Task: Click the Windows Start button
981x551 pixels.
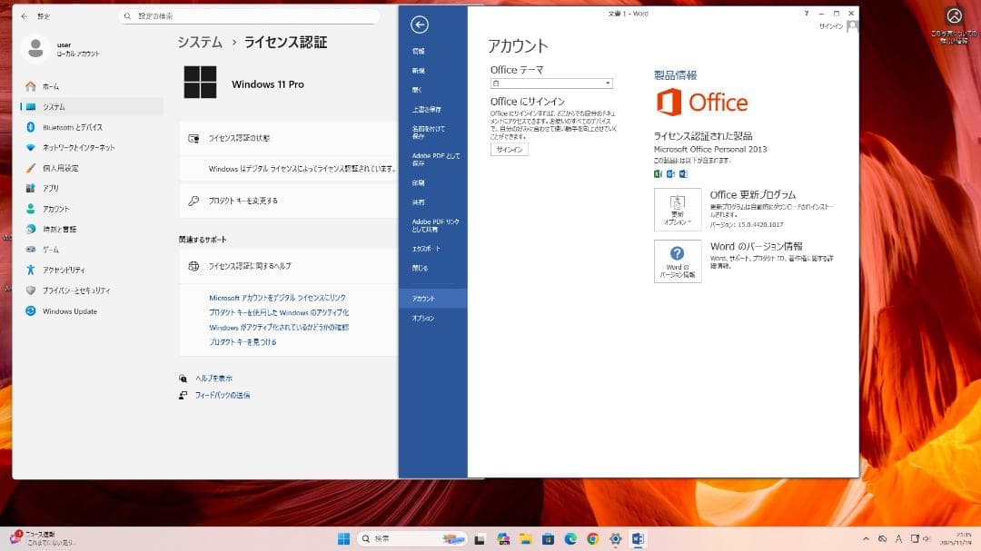Action: [x=343, y=537]
